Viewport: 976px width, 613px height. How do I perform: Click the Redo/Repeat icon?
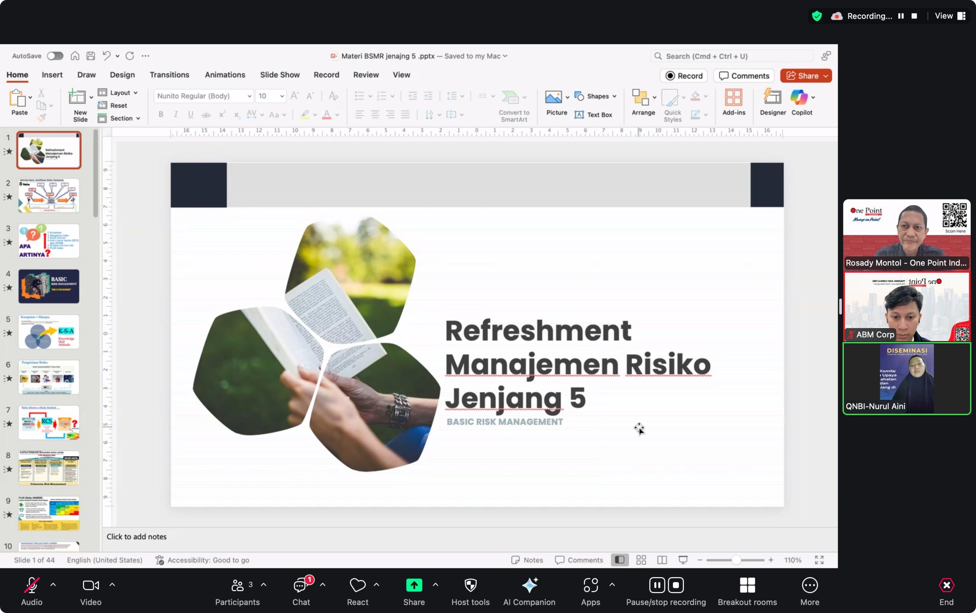pyautogui.click(x=130, y=56)
